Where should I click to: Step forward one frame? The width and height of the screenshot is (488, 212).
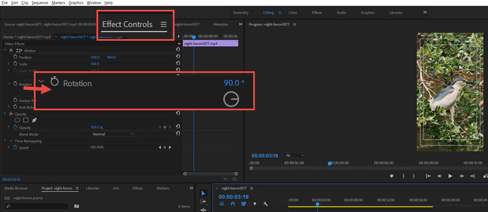pos(462,176)
